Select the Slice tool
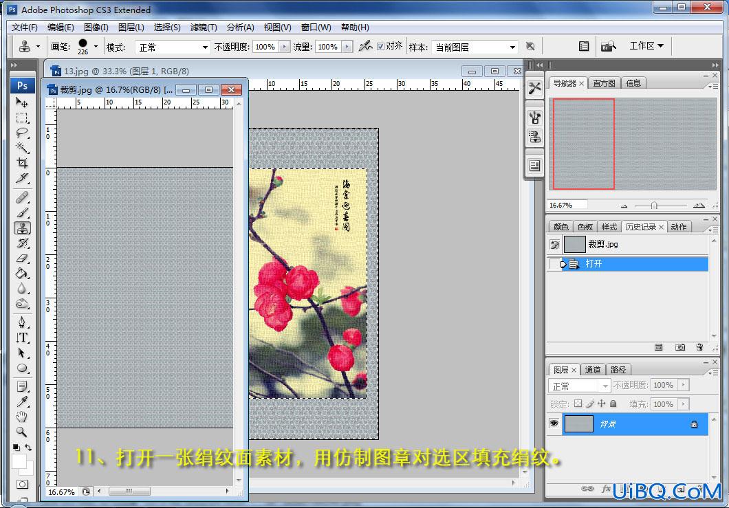The height and width of the screenshot is (508, 729). [22, 178]
